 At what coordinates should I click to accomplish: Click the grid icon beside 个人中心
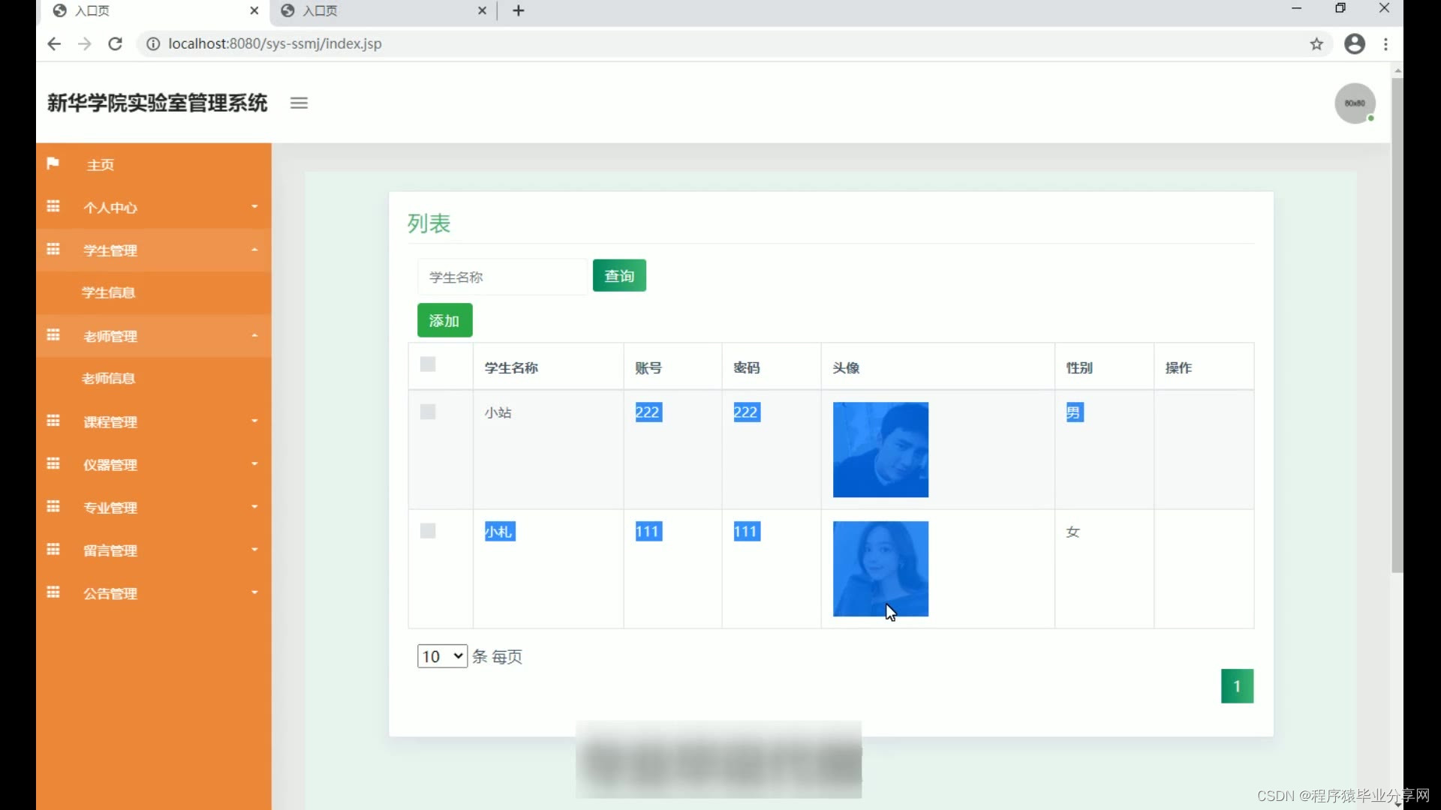click(x=53, y=206)
